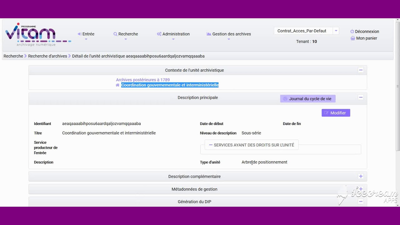Click the Déconnexion link
Screen dimensions: 400x225
365,32
